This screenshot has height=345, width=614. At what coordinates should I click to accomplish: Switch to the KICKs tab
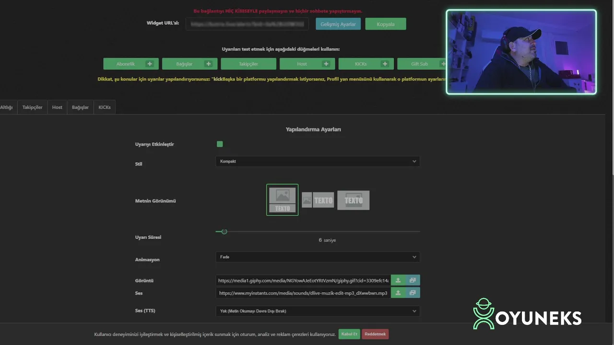point(105,107)
